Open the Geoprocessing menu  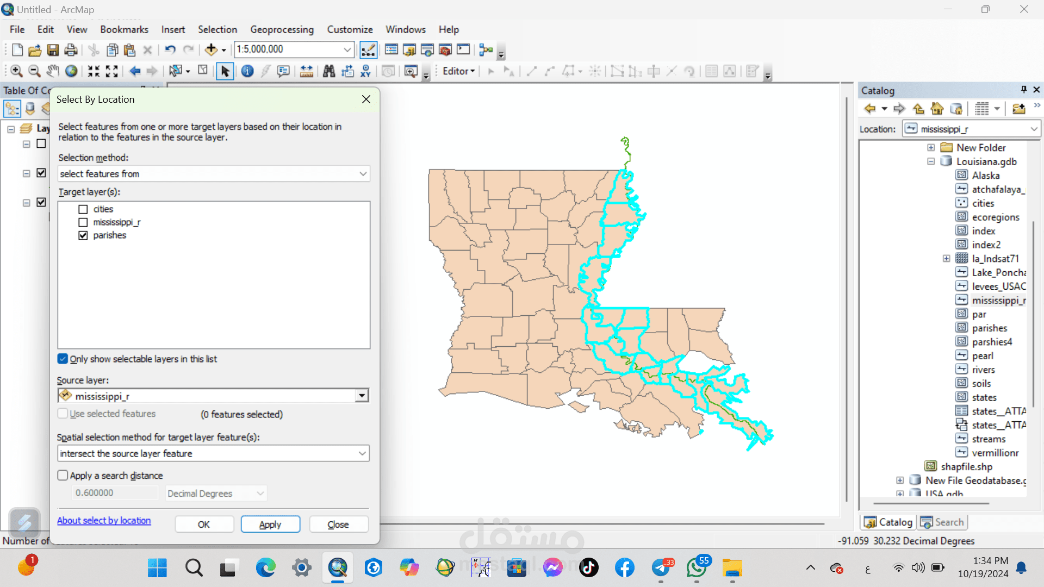pos(282,29)
